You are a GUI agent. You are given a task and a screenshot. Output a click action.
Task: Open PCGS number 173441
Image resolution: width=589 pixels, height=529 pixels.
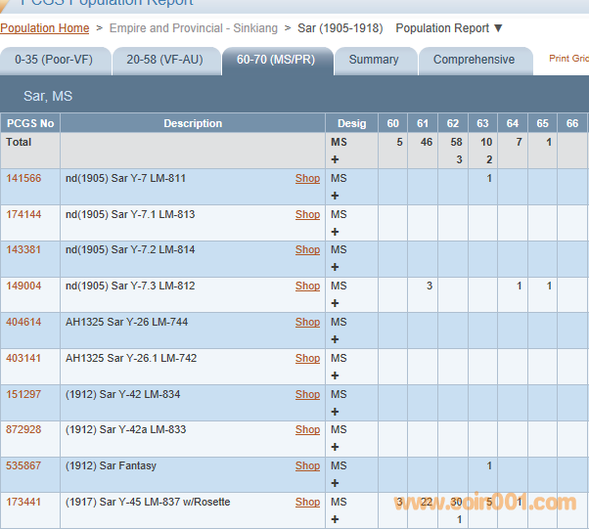pos(23,502)
